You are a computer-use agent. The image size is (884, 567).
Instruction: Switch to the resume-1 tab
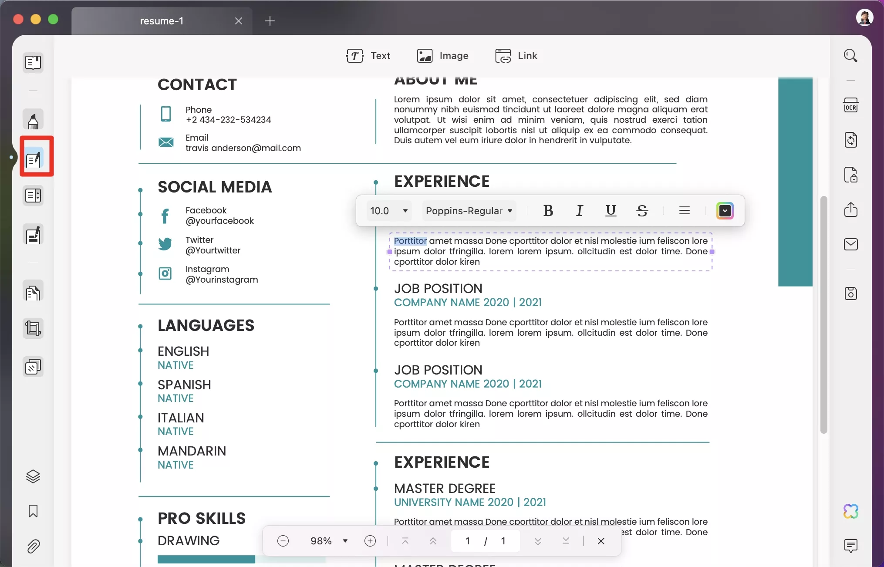coord(162,20)
